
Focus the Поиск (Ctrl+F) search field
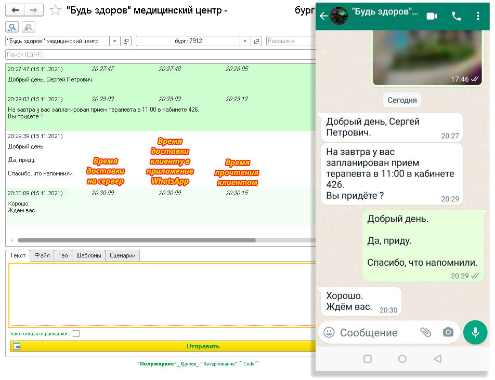[160, 55]
